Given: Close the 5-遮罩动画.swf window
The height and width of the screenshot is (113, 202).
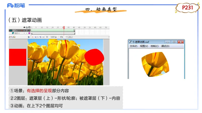Looking at the screenshot, I should [x=181, y=42].
